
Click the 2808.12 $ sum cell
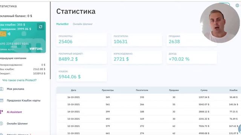coord(204,112)
